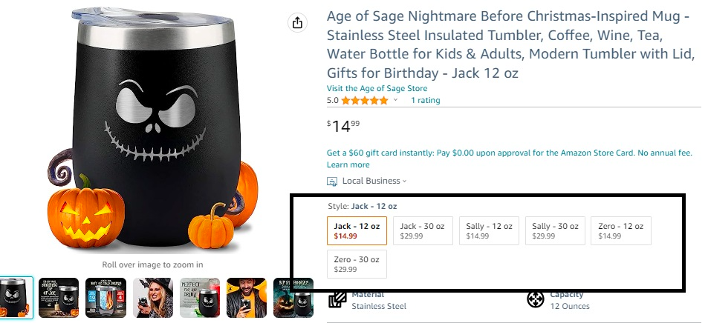708x323 pixels.
Task: View thumbnail of man in orange shirt
Action: [x=246, y=298]
